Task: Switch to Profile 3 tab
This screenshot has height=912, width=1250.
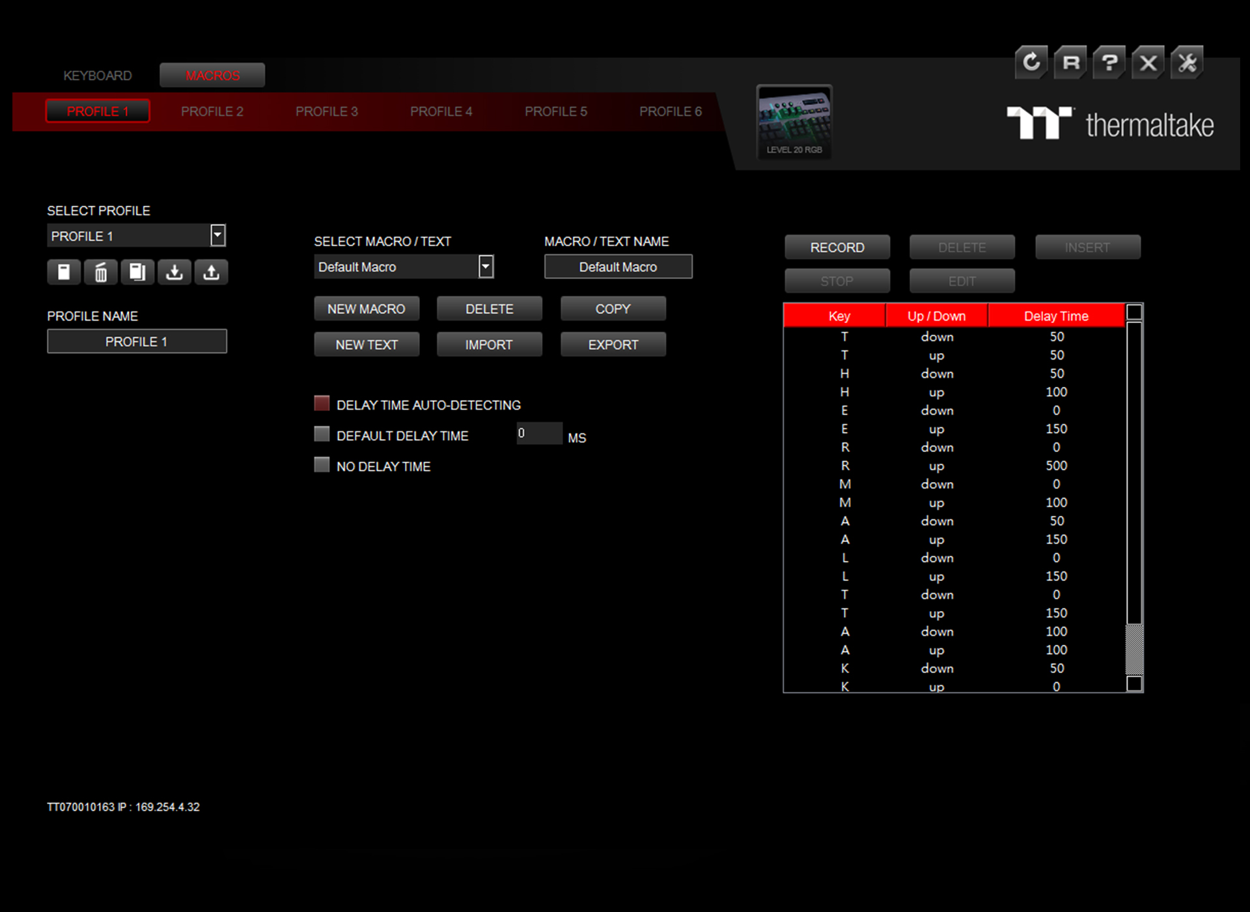Action: click(327, 111)
